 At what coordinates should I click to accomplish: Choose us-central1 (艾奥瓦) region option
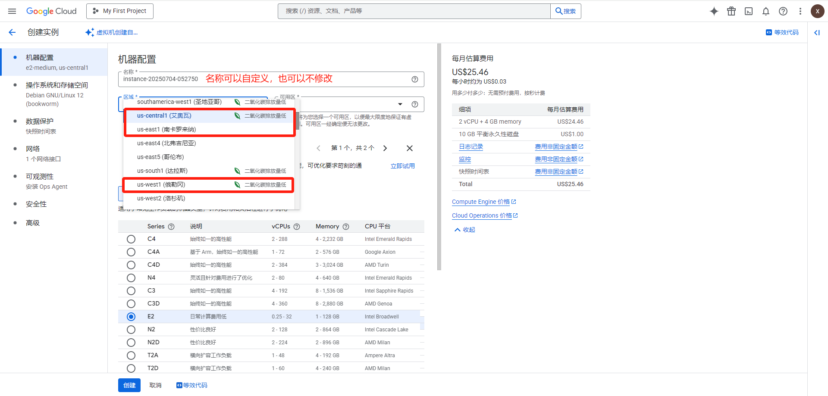pos(210,116)
